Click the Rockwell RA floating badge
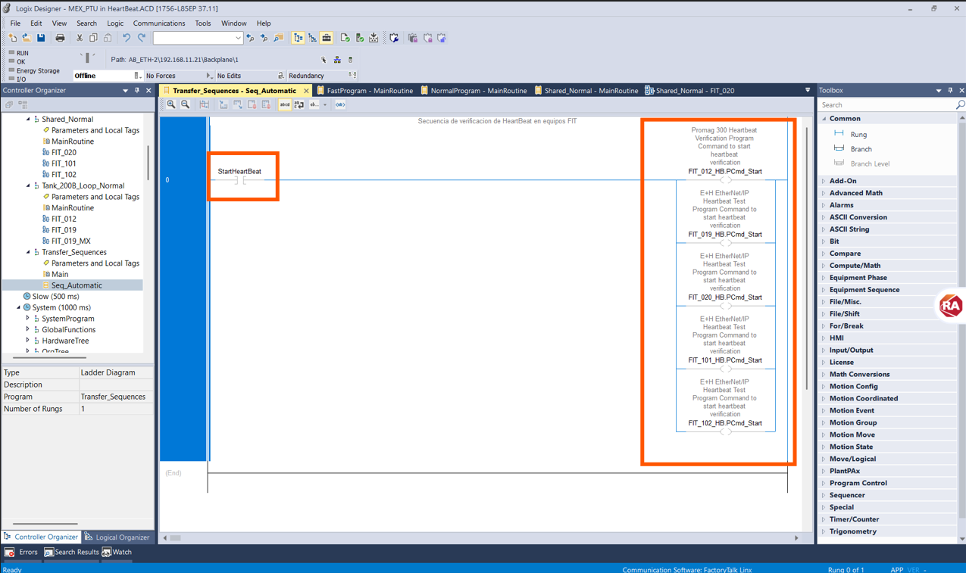The width and height of the screenshot is (966, 573). (951, 306)
